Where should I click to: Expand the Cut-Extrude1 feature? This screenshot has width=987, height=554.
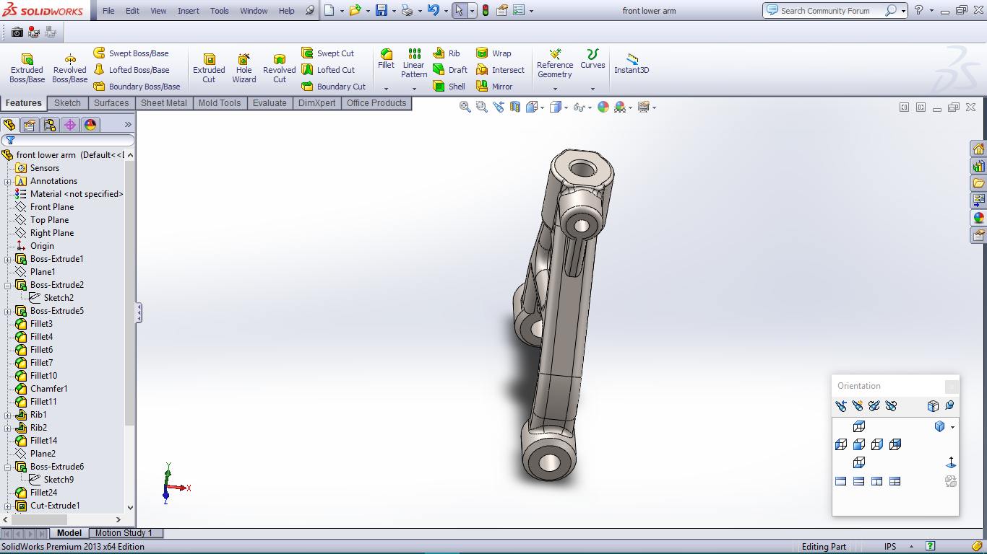pyautogui.click(x=8, y=506)
